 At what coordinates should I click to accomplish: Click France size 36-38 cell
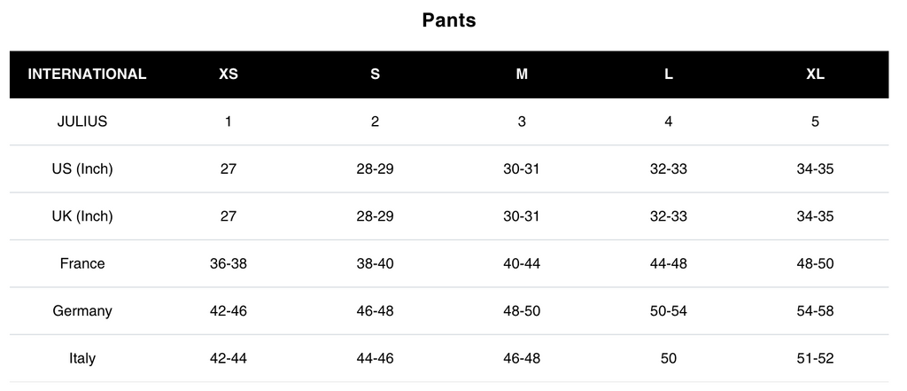coord(229,263)
